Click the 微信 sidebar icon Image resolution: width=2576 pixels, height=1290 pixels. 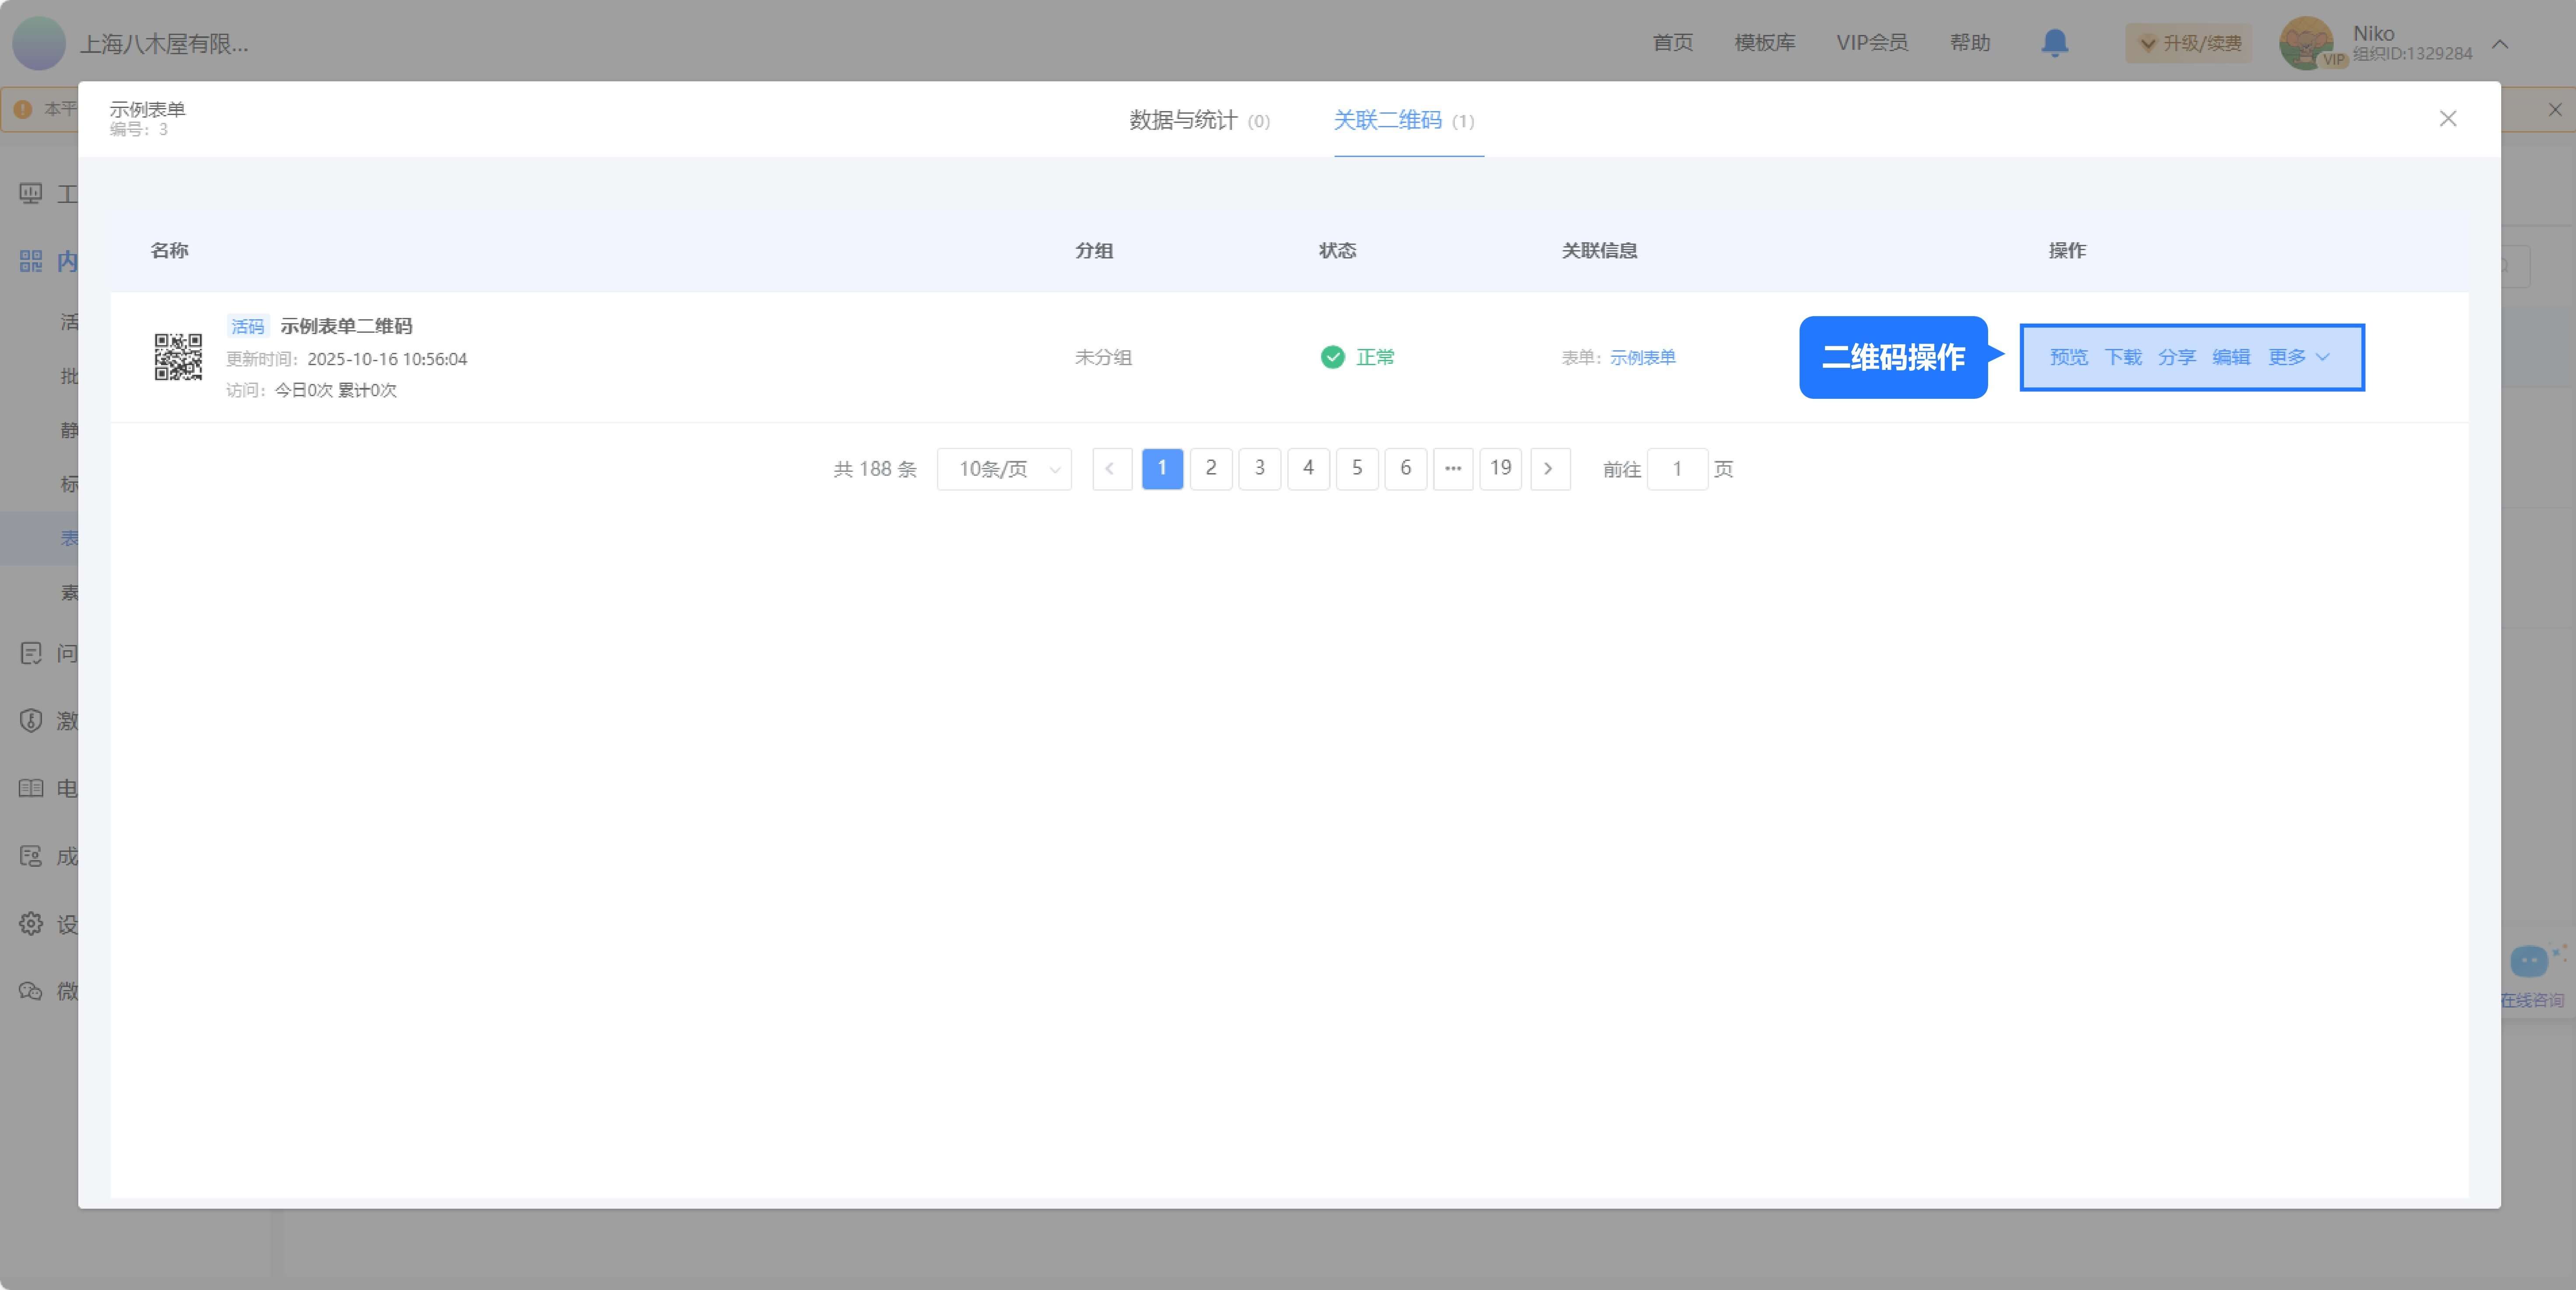(x=30, y=991)
